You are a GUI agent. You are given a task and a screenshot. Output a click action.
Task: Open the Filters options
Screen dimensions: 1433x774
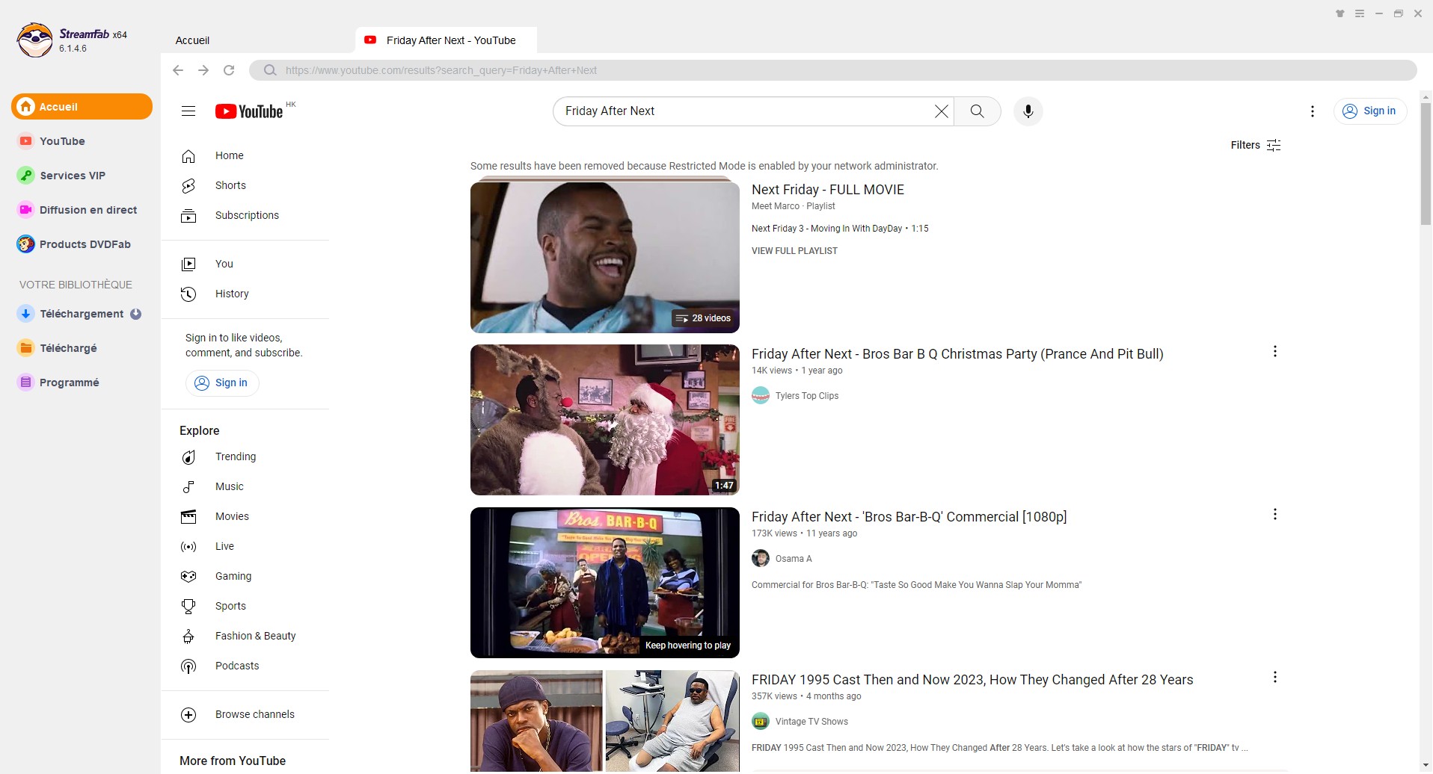tap(1256, 145)
